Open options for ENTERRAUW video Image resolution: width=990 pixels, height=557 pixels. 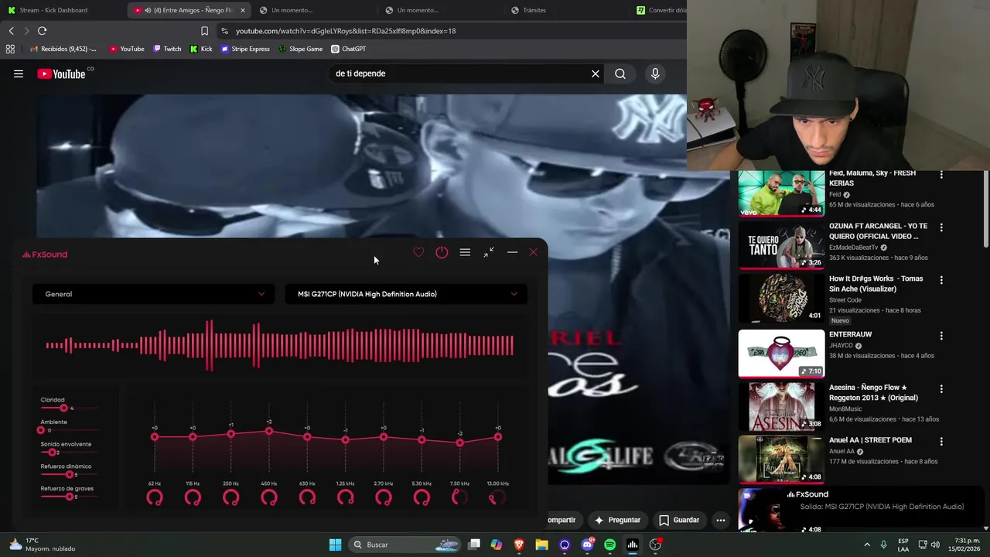pos(941,336)
